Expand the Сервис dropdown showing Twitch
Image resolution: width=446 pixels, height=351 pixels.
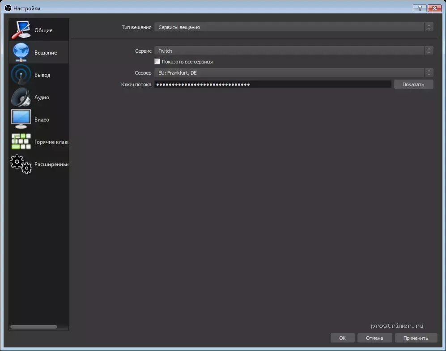[294, 51]
